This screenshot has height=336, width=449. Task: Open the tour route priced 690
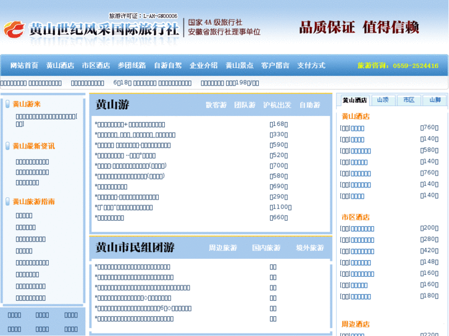(111, 187)
